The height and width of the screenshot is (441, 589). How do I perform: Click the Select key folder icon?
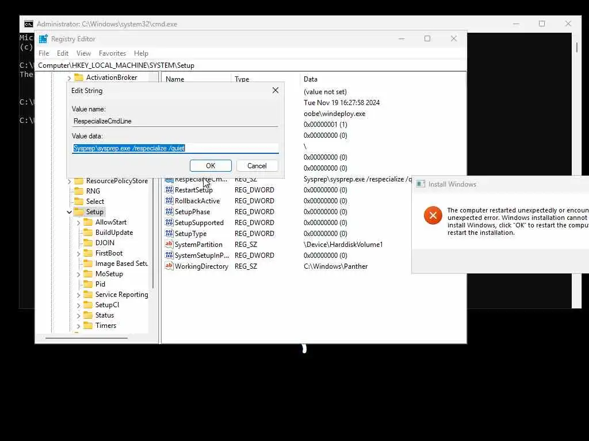click(x=79, y=202)
